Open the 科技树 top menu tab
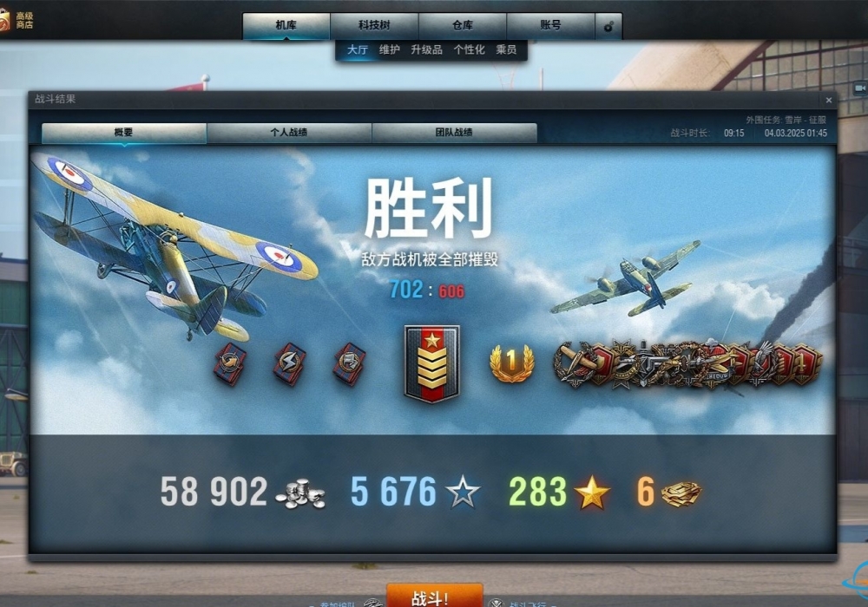Screen dimensions: 868x607 click(x=374, y=25)
